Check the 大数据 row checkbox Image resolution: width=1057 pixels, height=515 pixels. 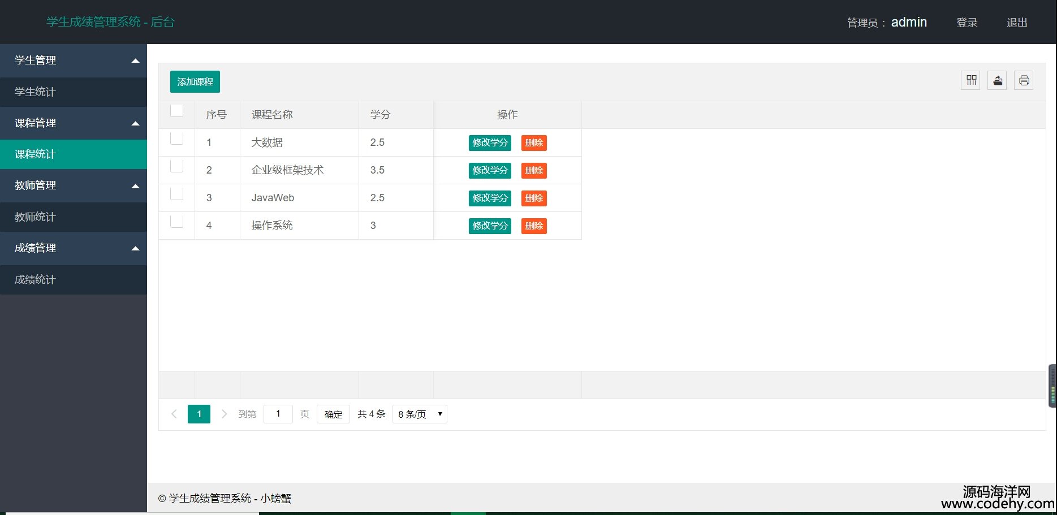[177, 138]
